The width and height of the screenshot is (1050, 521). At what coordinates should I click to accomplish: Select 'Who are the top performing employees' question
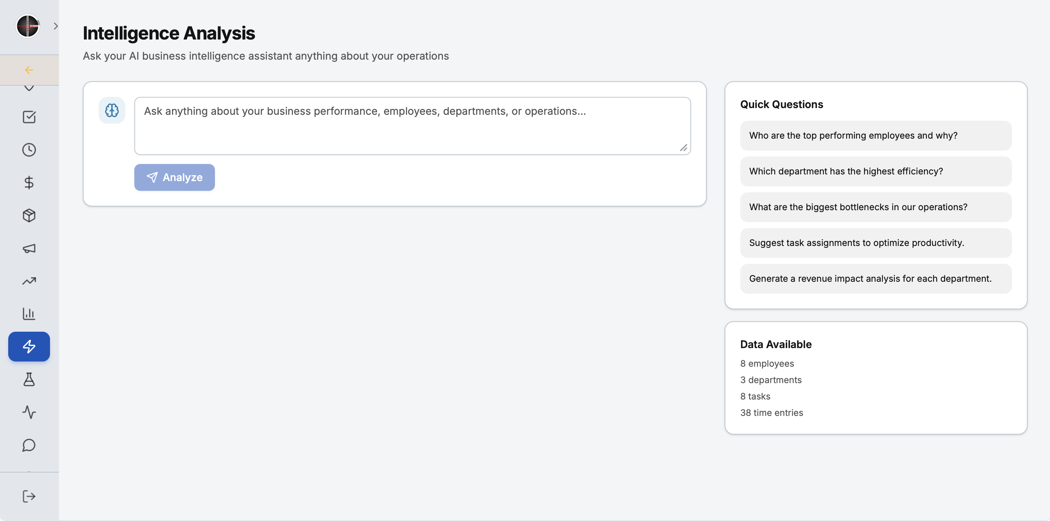coord(875,136)
